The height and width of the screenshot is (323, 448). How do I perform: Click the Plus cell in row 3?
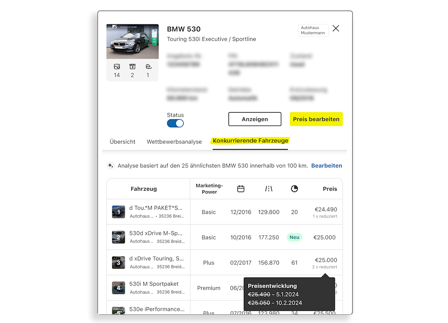(209, 262)
